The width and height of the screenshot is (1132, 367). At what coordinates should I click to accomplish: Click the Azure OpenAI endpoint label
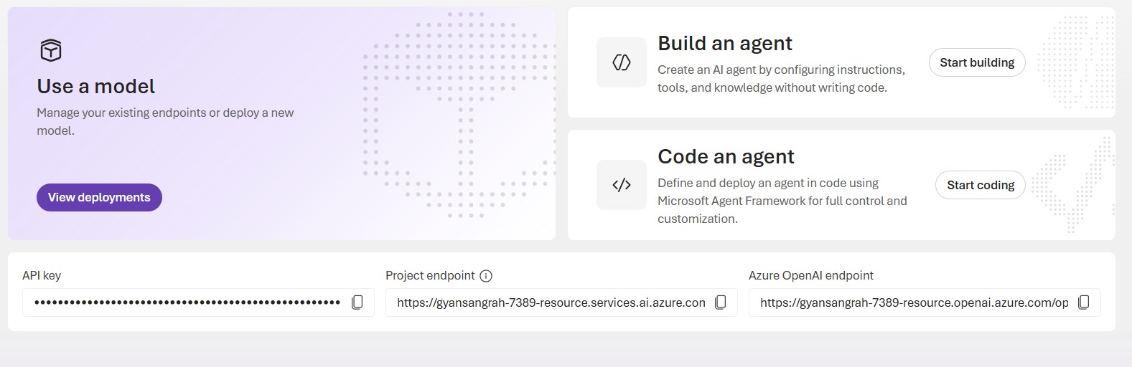[x=811, y=275]
